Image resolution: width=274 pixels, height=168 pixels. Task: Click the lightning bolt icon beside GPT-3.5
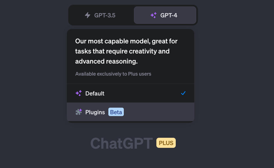coord(88,15)
